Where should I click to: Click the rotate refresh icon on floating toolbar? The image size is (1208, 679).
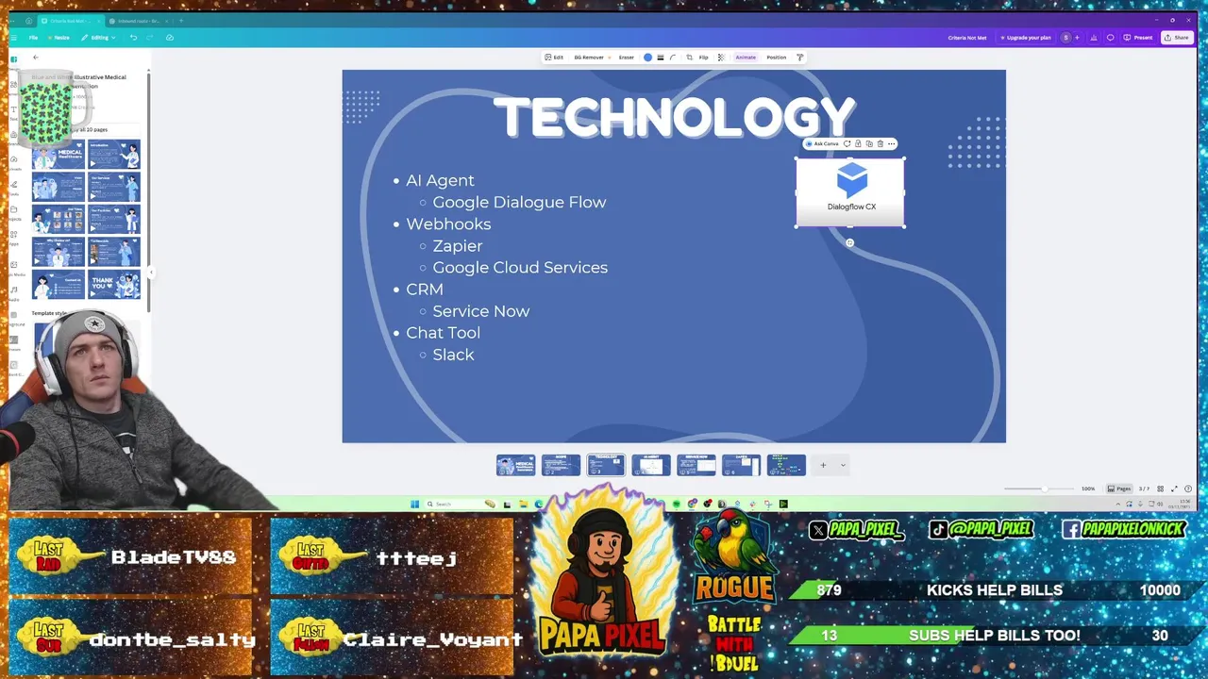[x=847, y=143]
